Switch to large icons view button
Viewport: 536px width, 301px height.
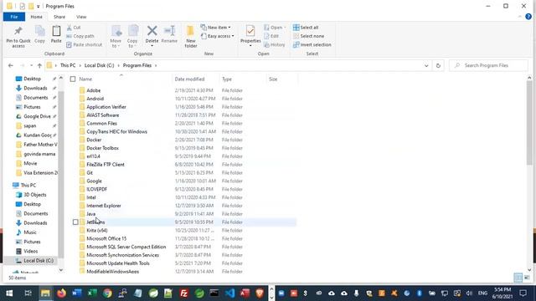527,278
